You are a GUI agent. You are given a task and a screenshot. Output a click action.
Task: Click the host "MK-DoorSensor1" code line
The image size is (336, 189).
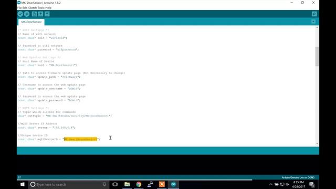point(47,65)
